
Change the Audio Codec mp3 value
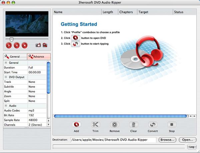(37, 111)
